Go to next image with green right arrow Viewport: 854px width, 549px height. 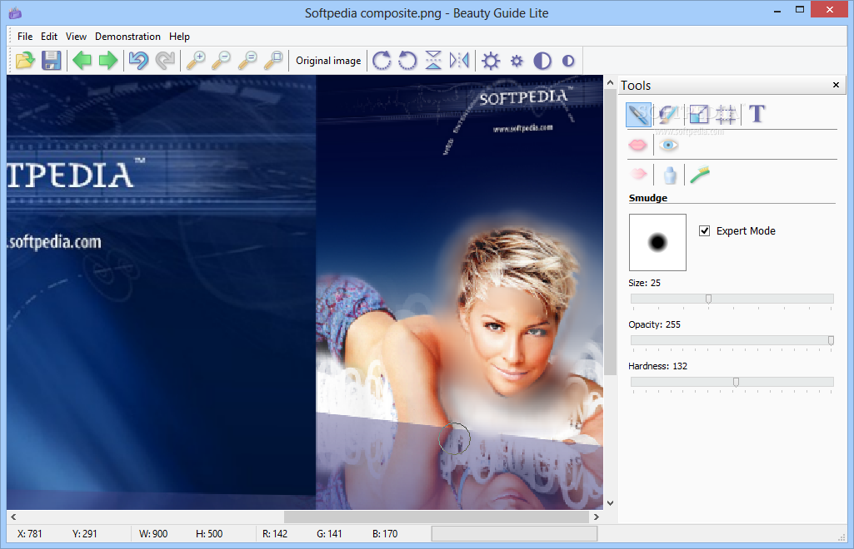pyautogui.click(x=107, y=61)
